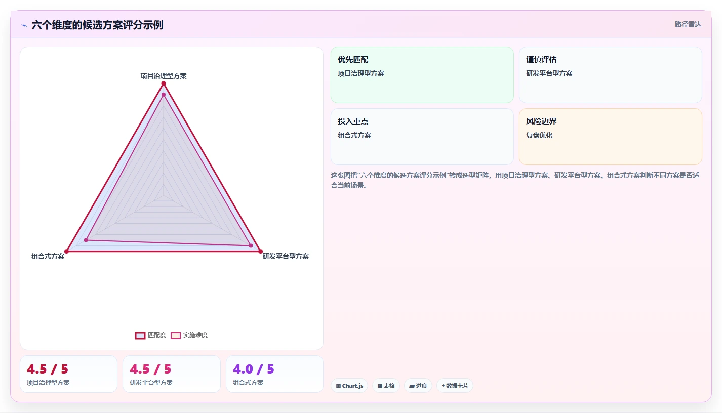This screenshot has height=413, width=722.
Task: Click the radar point at 项目治理型方案 outer vertex
Action: (x=164, y=84)
